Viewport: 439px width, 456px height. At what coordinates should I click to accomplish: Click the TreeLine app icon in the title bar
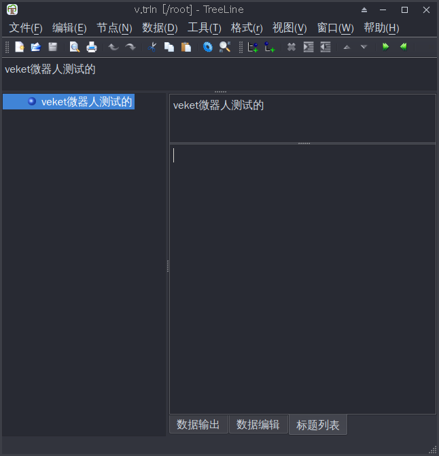pos(12,10)
